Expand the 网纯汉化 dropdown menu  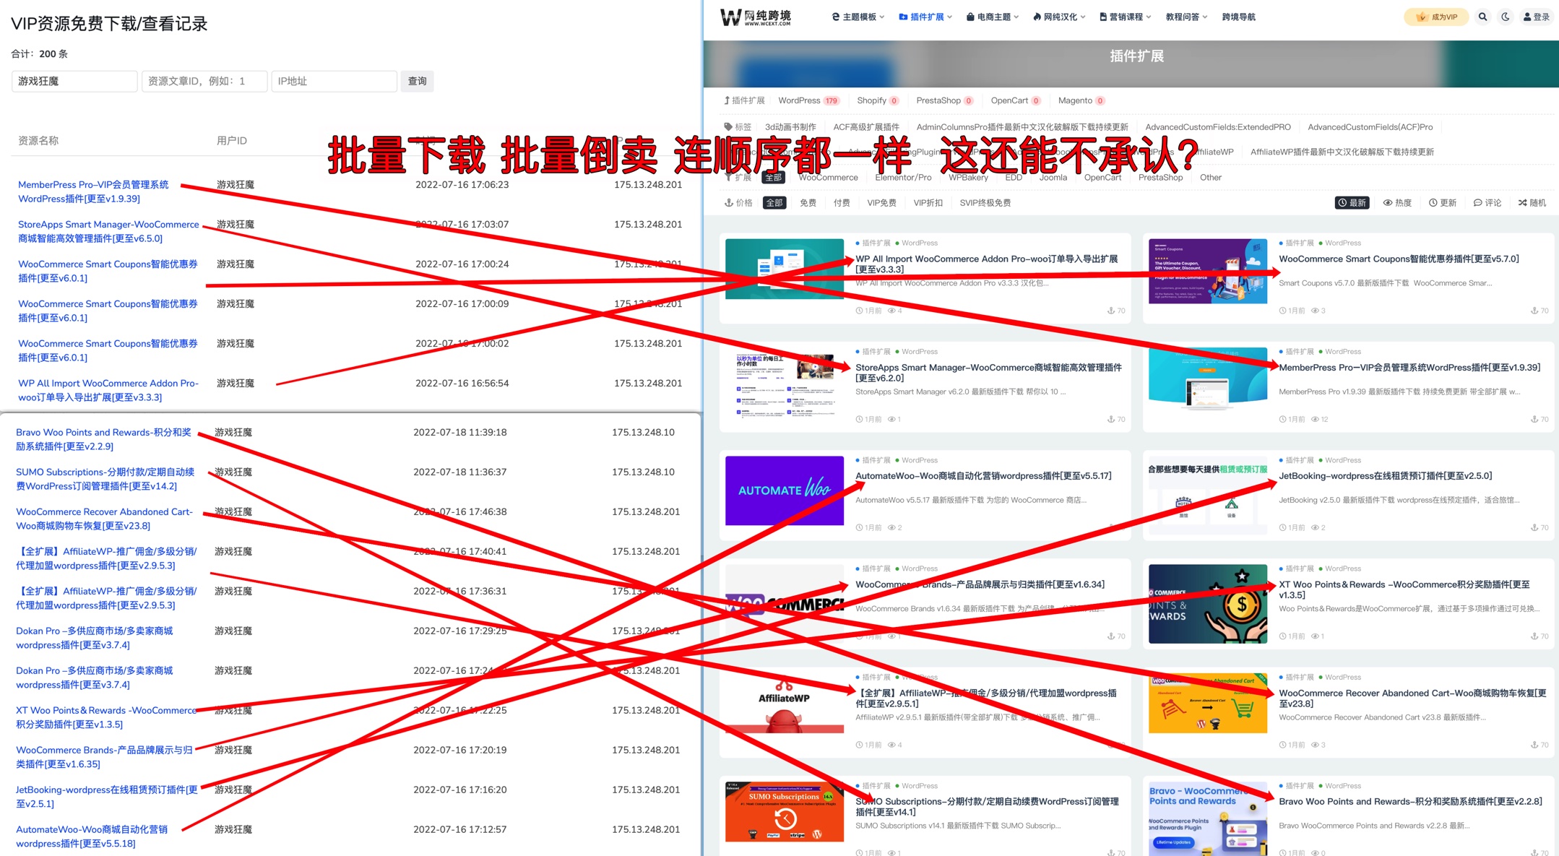pyautogui.click(x=1059, y=17)
